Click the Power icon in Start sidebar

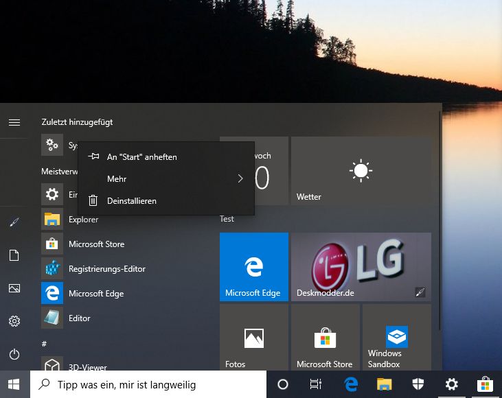14,354
